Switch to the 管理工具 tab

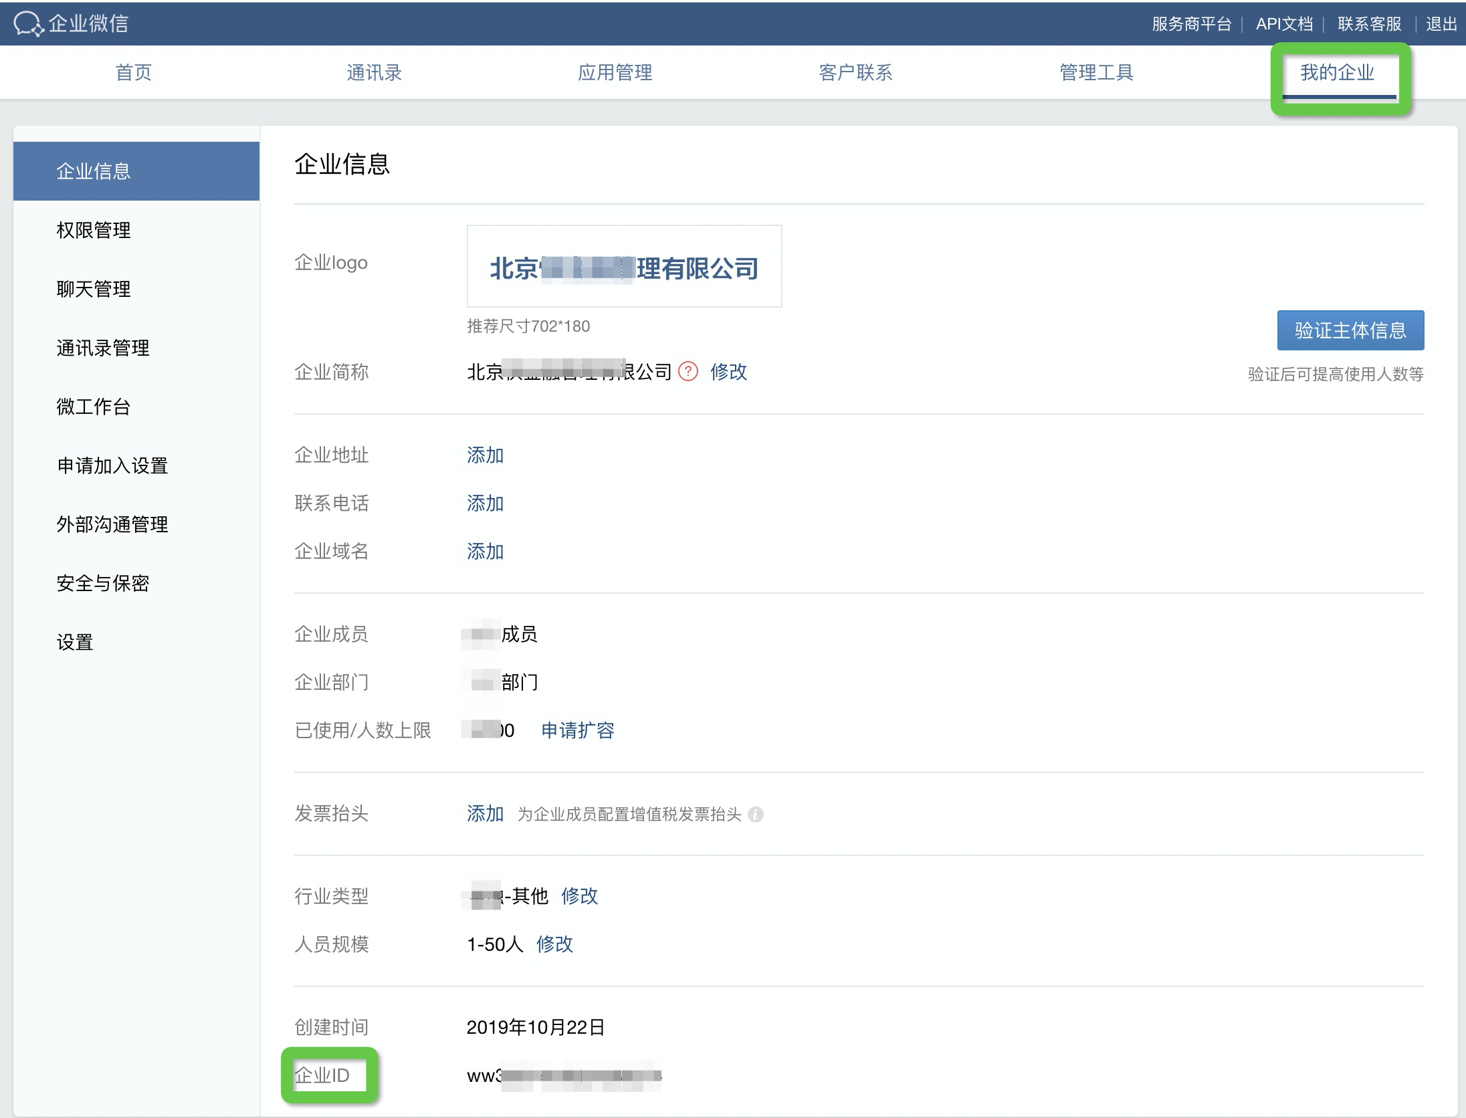(1095, 72)
